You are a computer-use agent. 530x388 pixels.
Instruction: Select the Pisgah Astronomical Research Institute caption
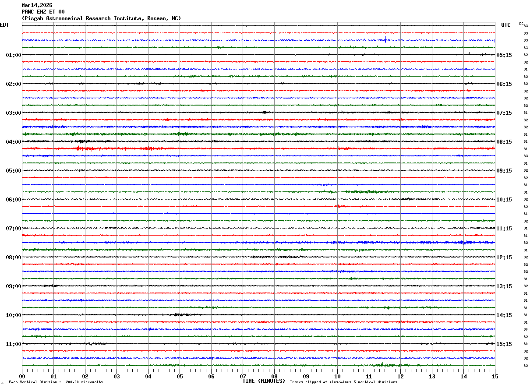[101, 18]
